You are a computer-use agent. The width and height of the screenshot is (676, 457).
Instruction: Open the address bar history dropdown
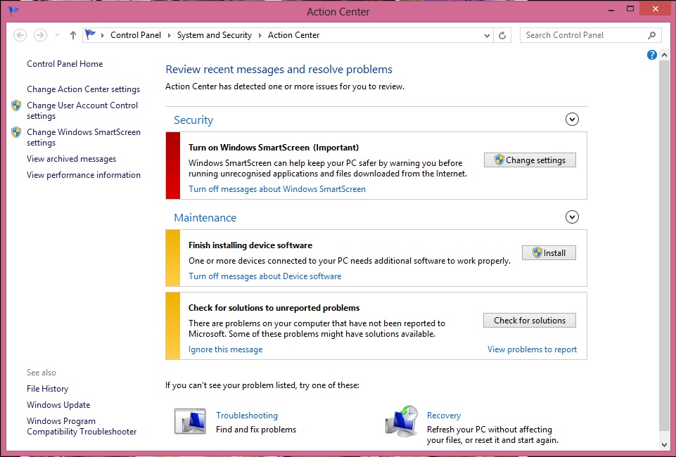coord(487,35)
